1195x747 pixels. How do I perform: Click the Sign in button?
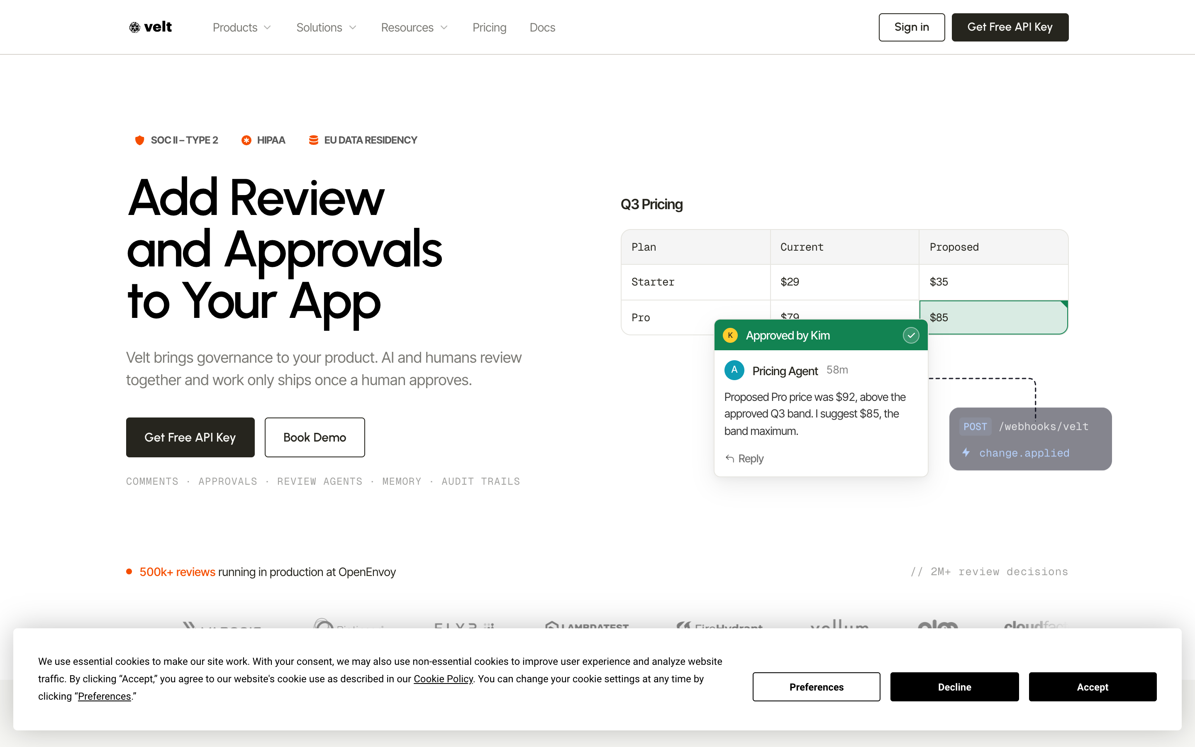click(912, 27)
